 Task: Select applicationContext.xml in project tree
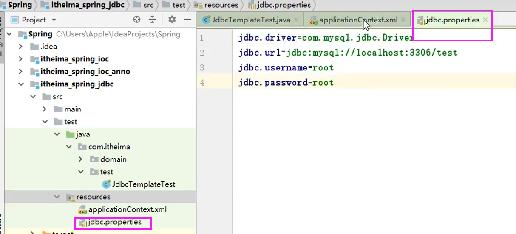coord(128,209)
